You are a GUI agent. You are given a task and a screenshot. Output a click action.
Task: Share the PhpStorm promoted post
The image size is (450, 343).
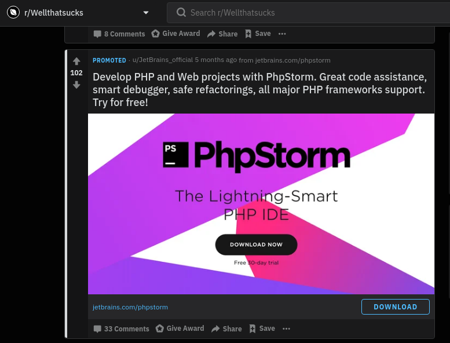click(226, 329)
